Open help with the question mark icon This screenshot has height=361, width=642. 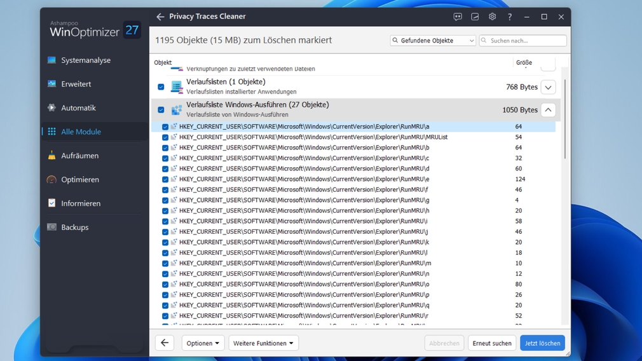pyautogui.click(x=510, y=17)
